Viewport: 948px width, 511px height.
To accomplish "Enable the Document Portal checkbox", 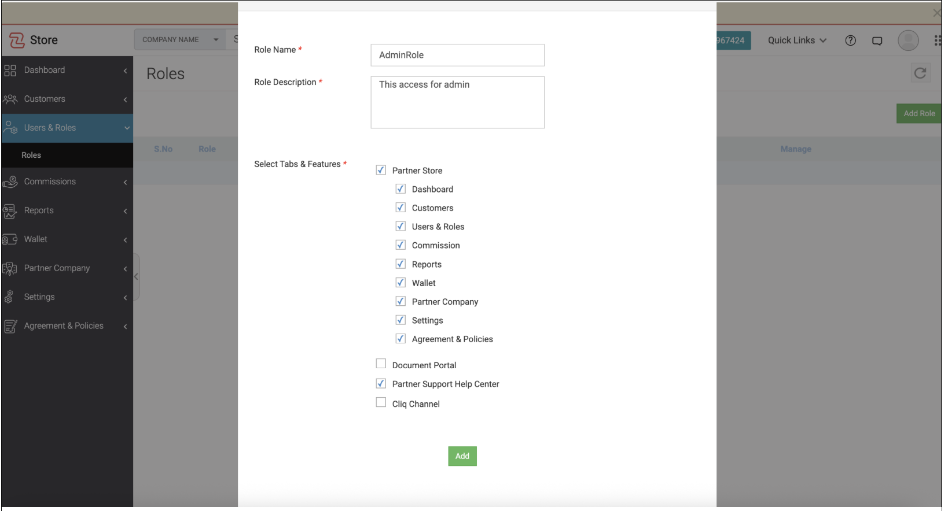I will (x=381, y=364).
